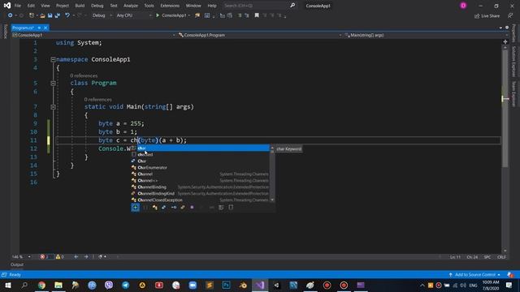Image resolution: width=520 pixels, height=292 pixels.
Task: Select the CharEnumerator suggestion
Action: [201, 168]
